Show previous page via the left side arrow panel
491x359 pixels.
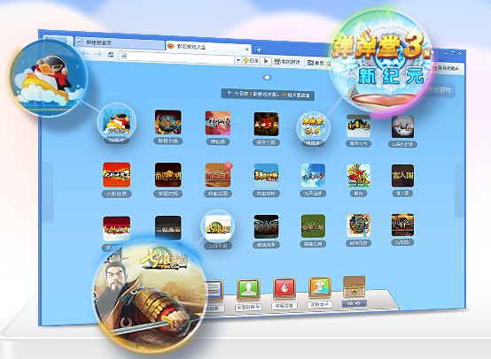point(47,191)
